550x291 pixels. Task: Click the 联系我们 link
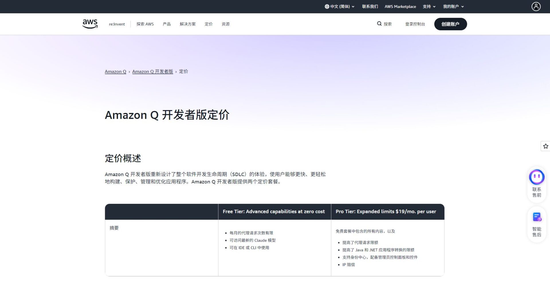tap(370, 6)
